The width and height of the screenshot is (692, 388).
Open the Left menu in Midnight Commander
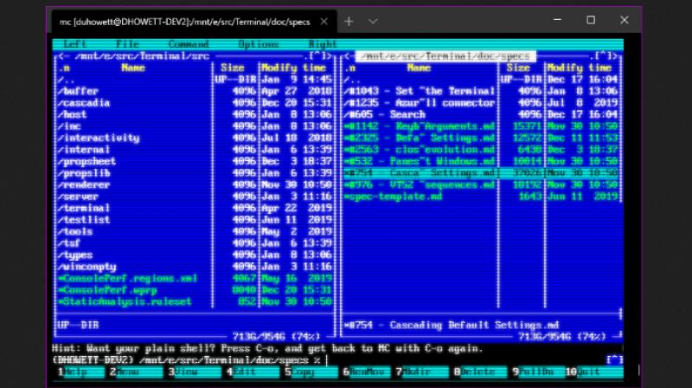(x=75, y=43)
